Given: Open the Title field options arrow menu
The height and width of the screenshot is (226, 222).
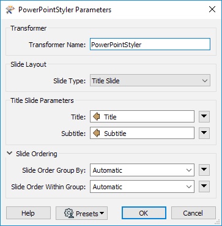Looking at the screenshot, I should 204,116.
